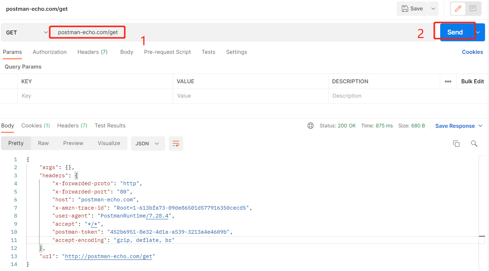Viewport: 489px width, 271px height.
Task: Click the "x-forwarded-port" key text
Action: 81,192
